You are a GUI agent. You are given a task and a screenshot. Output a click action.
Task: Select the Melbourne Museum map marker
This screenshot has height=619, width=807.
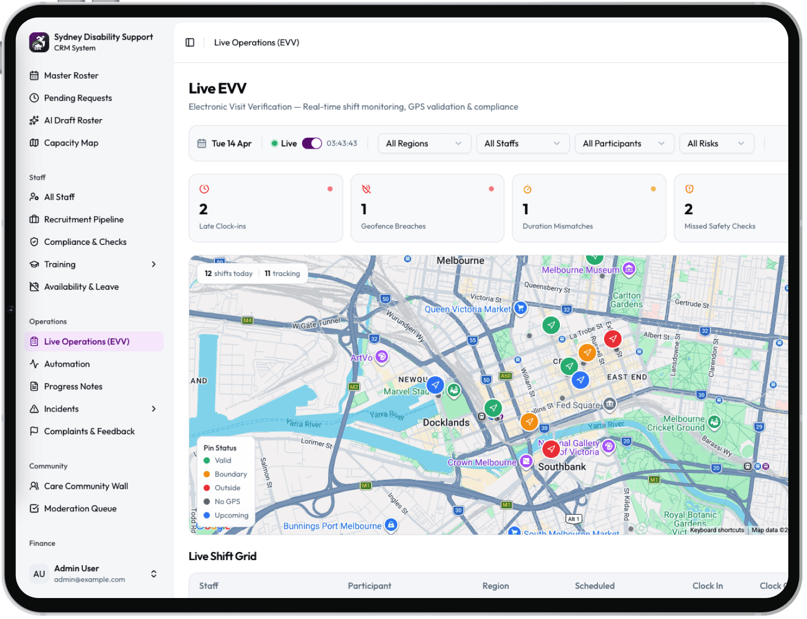628,269
